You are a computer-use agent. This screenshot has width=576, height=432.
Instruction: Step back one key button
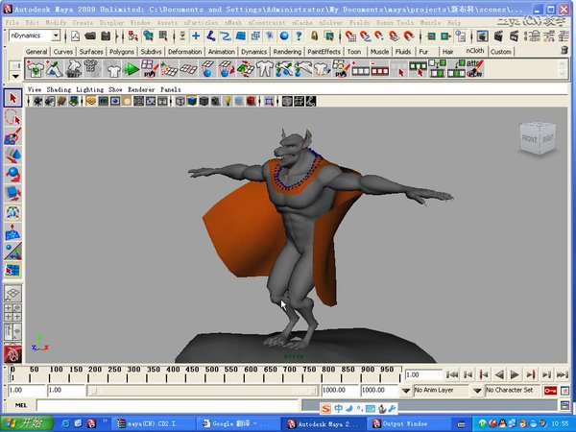[484, 374]
